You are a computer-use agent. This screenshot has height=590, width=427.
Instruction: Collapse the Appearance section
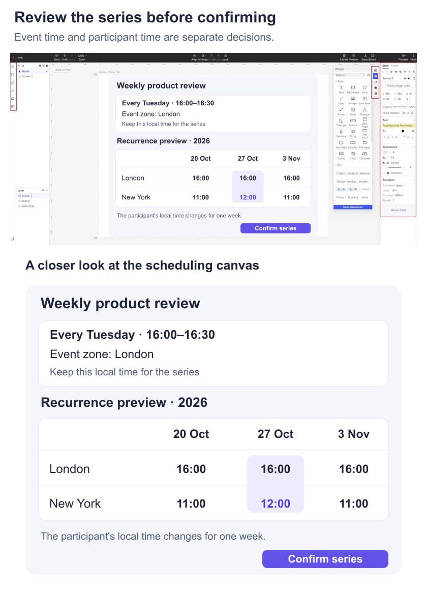click(414, 147)
